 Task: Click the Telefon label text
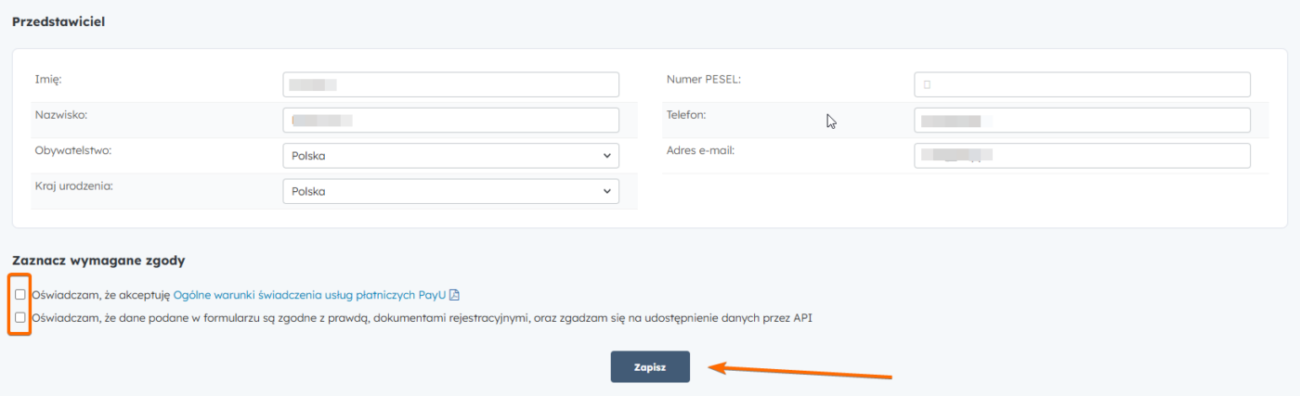686,115
